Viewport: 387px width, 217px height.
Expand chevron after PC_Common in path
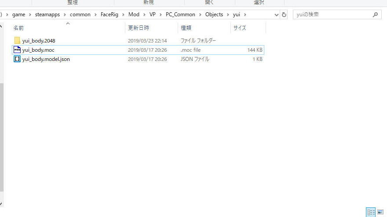200,14
